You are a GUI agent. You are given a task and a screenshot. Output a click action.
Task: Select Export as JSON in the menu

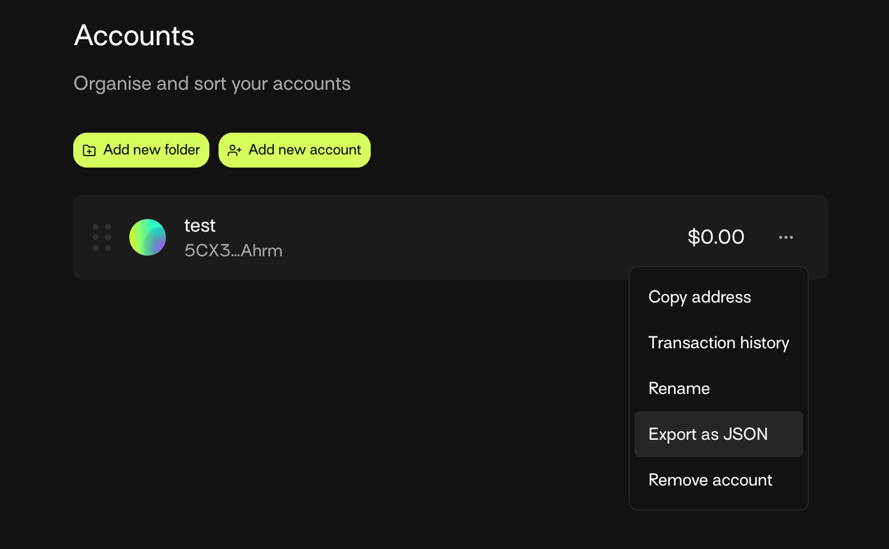tap(708, 435)
